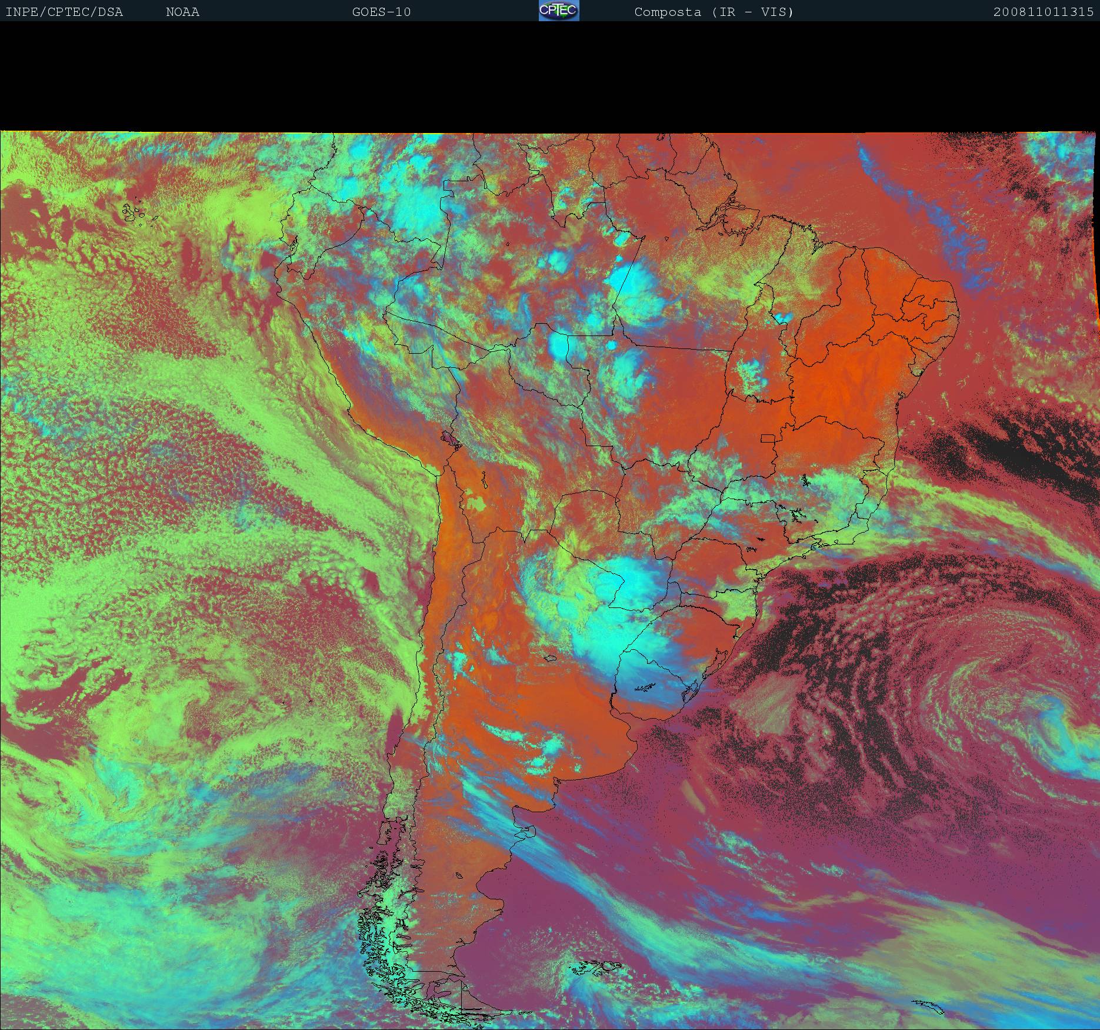
Task: Click the INPE/CPTEC/DSA header label
Action: [64, 12]
